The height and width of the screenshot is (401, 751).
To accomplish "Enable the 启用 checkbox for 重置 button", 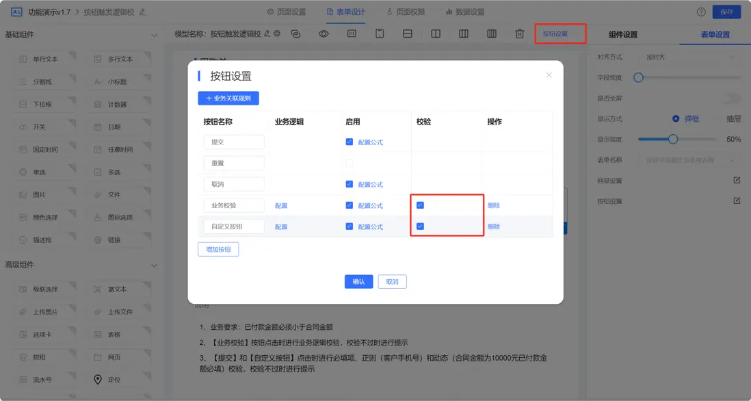I will 350,163.
